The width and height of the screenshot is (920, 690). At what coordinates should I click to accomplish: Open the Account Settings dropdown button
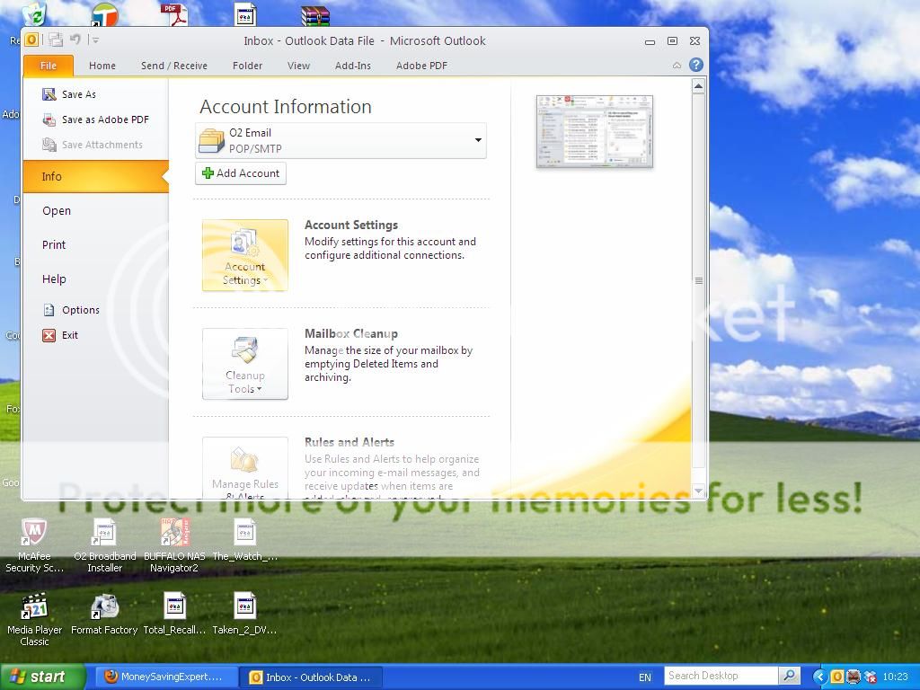coord(244,255)
